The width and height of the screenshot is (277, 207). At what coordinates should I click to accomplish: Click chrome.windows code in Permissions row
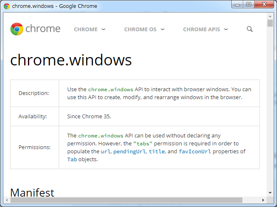(x=101, y=136)
